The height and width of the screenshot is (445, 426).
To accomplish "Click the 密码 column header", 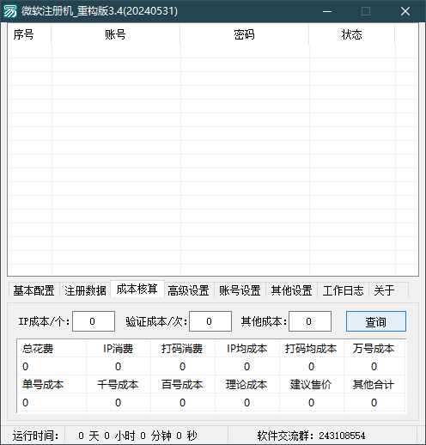I will pos(245,34).
